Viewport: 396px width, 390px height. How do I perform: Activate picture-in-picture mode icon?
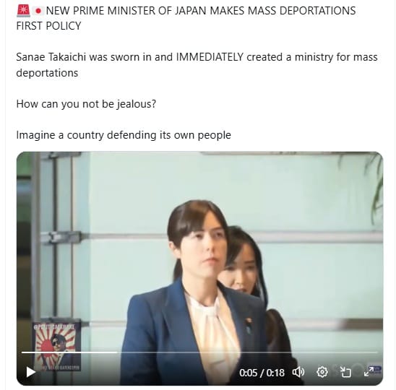tap(345, 372)
